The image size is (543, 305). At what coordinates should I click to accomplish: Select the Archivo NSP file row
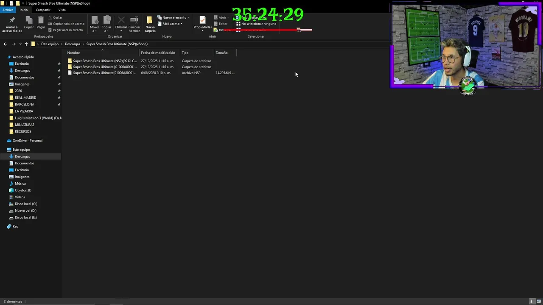pos(151,73)
